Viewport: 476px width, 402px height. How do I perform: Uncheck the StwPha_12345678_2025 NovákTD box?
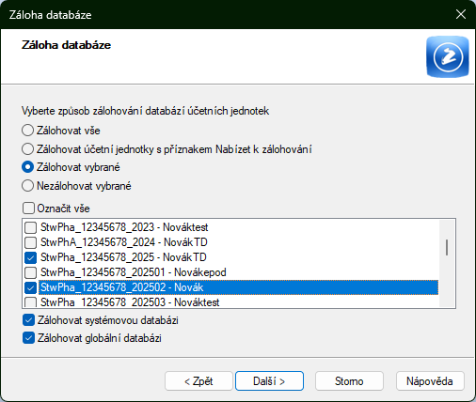30,257
